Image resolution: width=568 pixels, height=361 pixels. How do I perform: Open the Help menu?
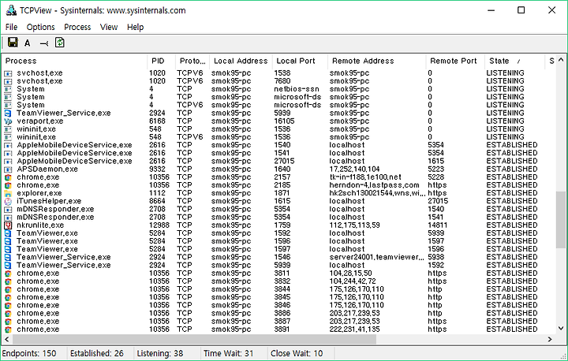point(135,27)
